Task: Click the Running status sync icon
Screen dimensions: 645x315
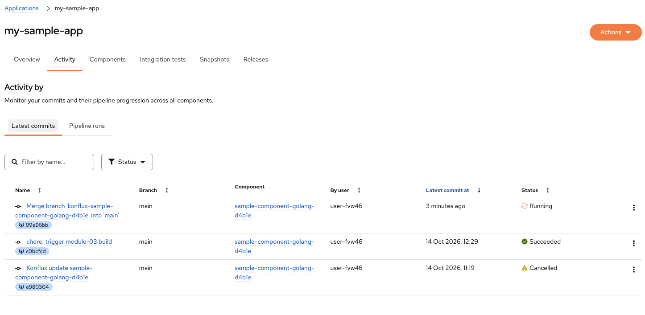Action: [x=525, y=206]
